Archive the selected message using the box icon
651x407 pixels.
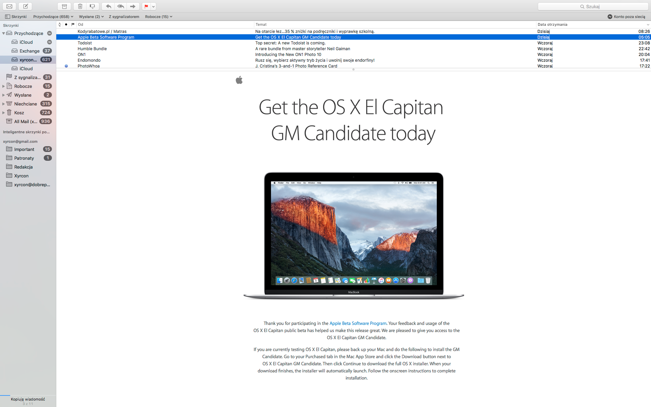[x=64, y=6]
